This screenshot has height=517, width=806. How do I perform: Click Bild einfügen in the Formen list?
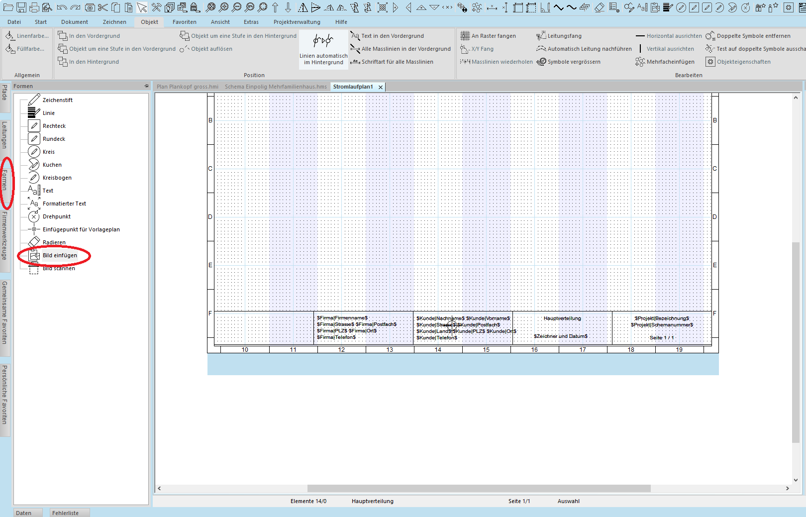(x=60, y=255)
